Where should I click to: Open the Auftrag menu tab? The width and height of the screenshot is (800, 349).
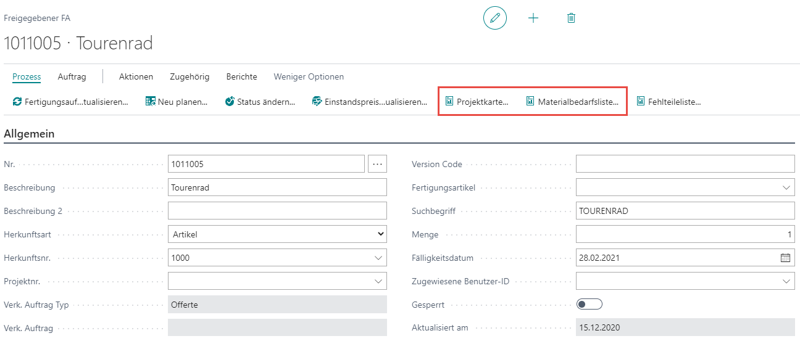[72, 77]
